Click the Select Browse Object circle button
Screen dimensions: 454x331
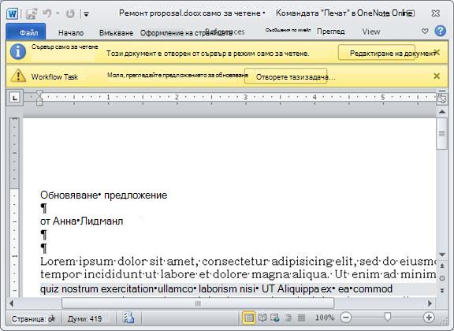442,278
